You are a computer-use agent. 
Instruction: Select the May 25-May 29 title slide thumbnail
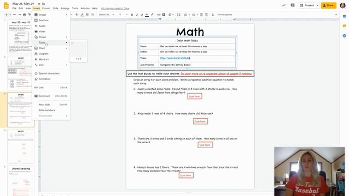pyautogui.click(x=21, y=36)
